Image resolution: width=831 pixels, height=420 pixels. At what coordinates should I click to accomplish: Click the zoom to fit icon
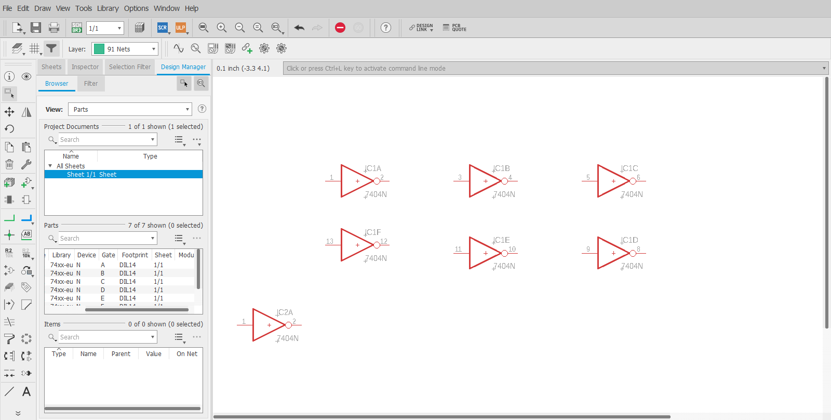point(204,28)
